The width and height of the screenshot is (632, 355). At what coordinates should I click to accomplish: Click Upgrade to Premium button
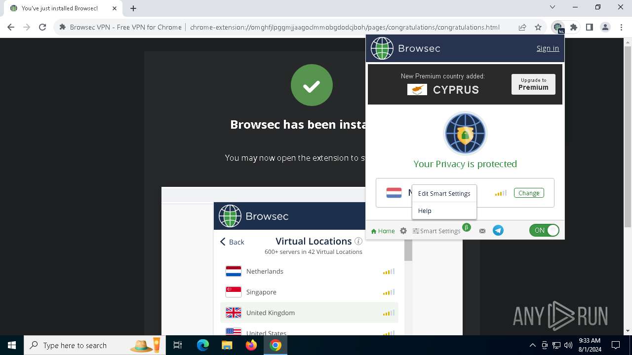(x=533, y=84)
